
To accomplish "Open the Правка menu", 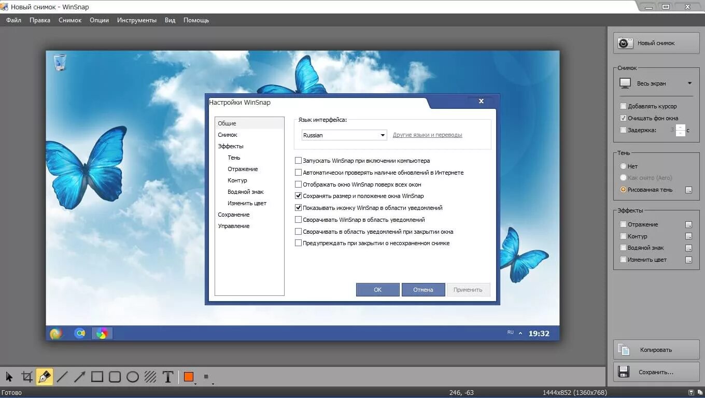I will [x=40, y=20].
